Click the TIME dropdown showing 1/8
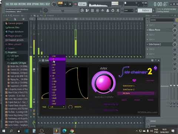Image resolution: width=178 pixels, height=134 pixels. pyautogui.click(x=57, y=107)
